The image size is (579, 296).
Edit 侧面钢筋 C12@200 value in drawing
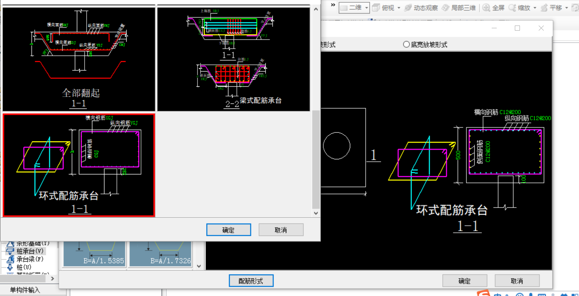click(488, 152)
